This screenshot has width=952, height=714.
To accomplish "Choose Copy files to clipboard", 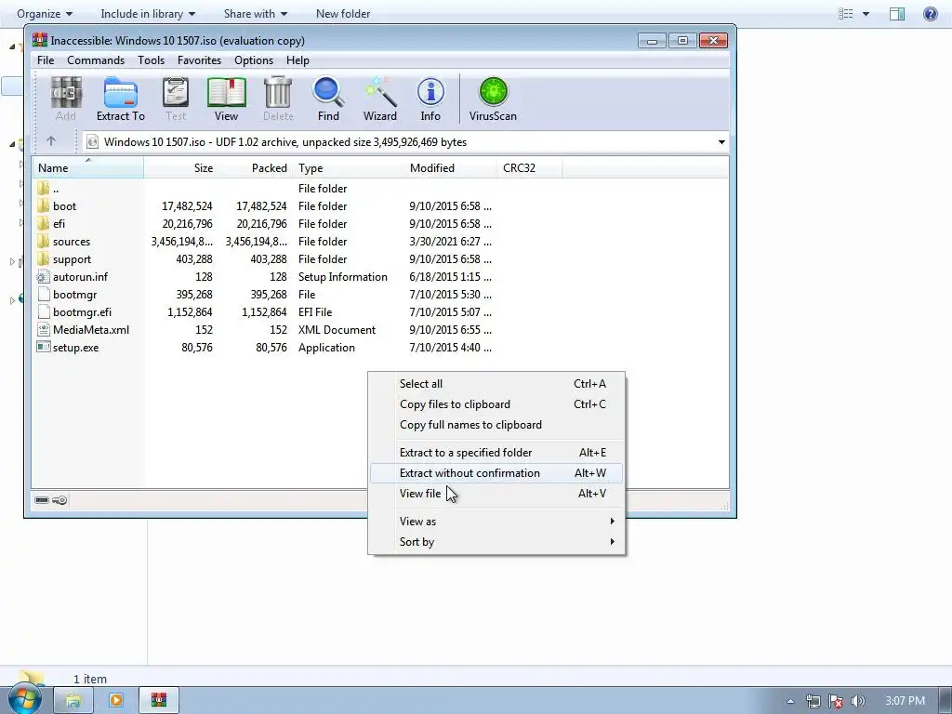I will pyautogui.click(x=496, y=404).
